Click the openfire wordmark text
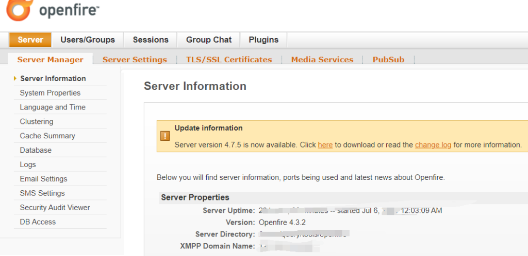 [x=69, y=11]
